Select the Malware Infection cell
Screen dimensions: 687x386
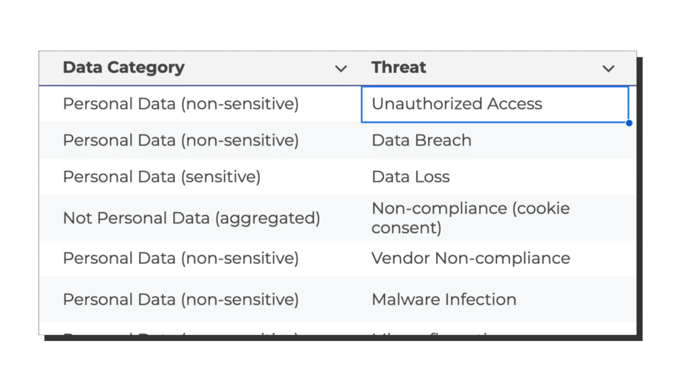pos(443,299)
